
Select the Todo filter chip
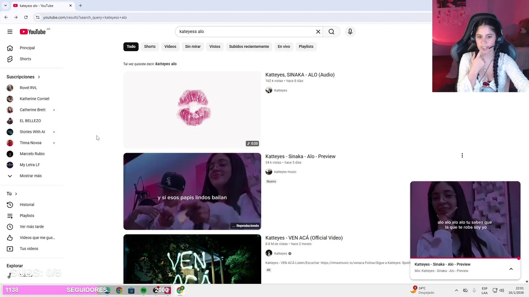[x=131, y=47]
